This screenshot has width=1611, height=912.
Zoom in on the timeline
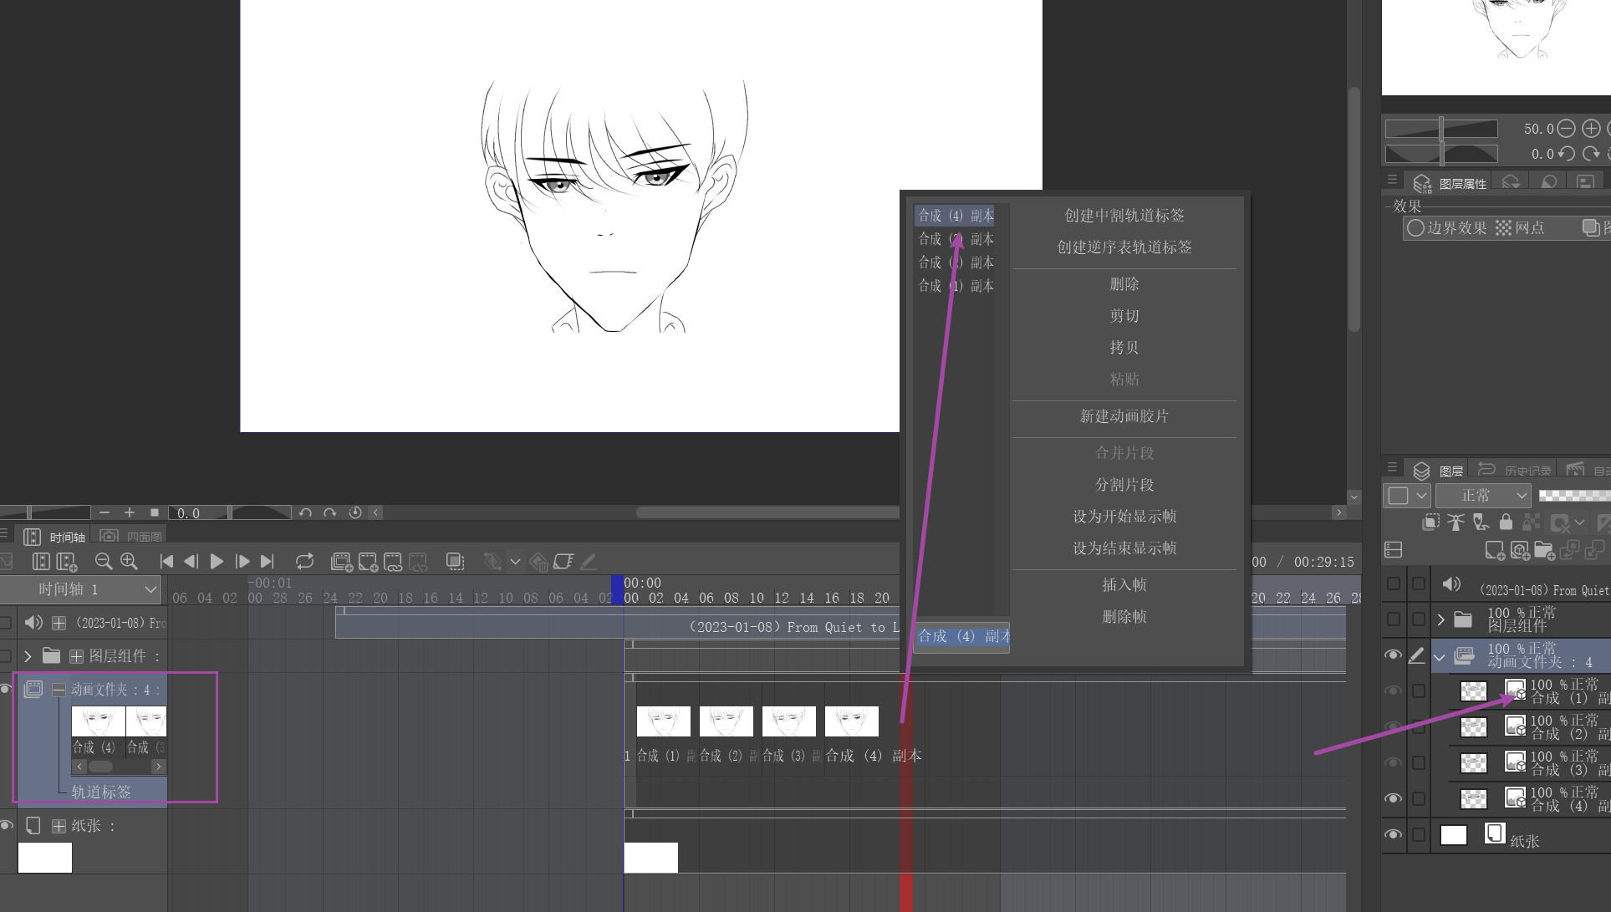pyautogui.click(x=129, y=562)
